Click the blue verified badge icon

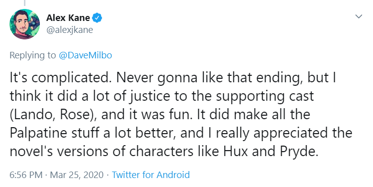pyautogui.click(x=97, y=18)
